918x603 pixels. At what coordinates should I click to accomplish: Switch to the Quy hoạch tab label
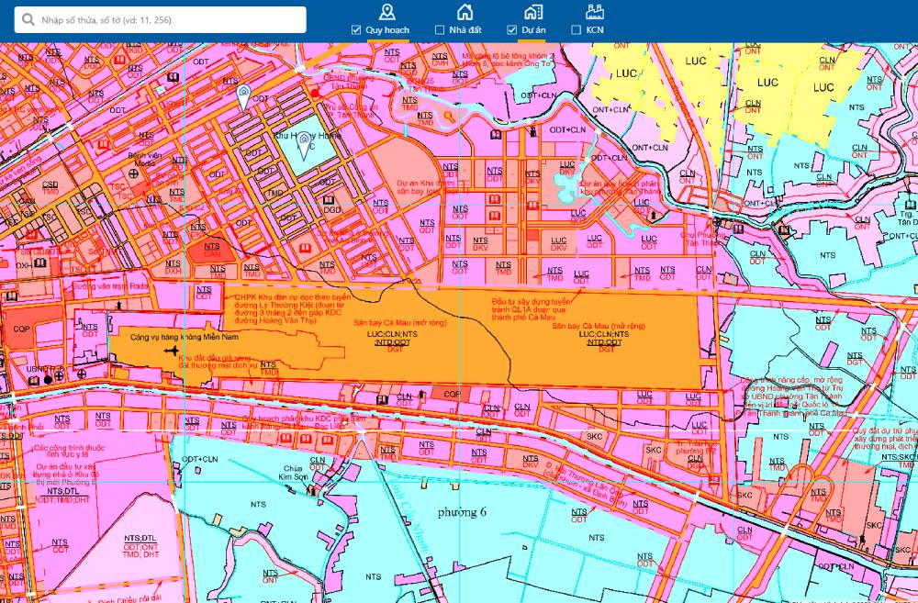tap(386, 30)
